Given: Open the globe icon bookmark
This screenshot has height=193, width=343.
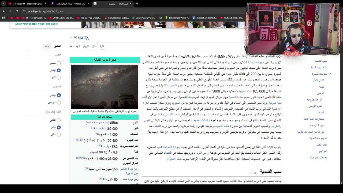Looking at the screenshot, I should (161, 18).
